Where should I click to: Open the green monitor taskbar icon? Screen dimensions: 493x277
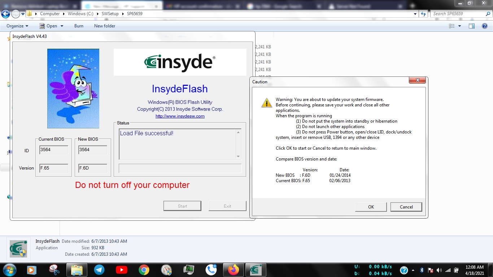coord(189,270)
